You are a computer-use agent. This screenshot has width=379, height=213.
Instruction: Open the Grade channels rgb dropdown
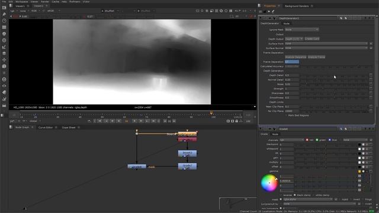(x=292, y=140)
